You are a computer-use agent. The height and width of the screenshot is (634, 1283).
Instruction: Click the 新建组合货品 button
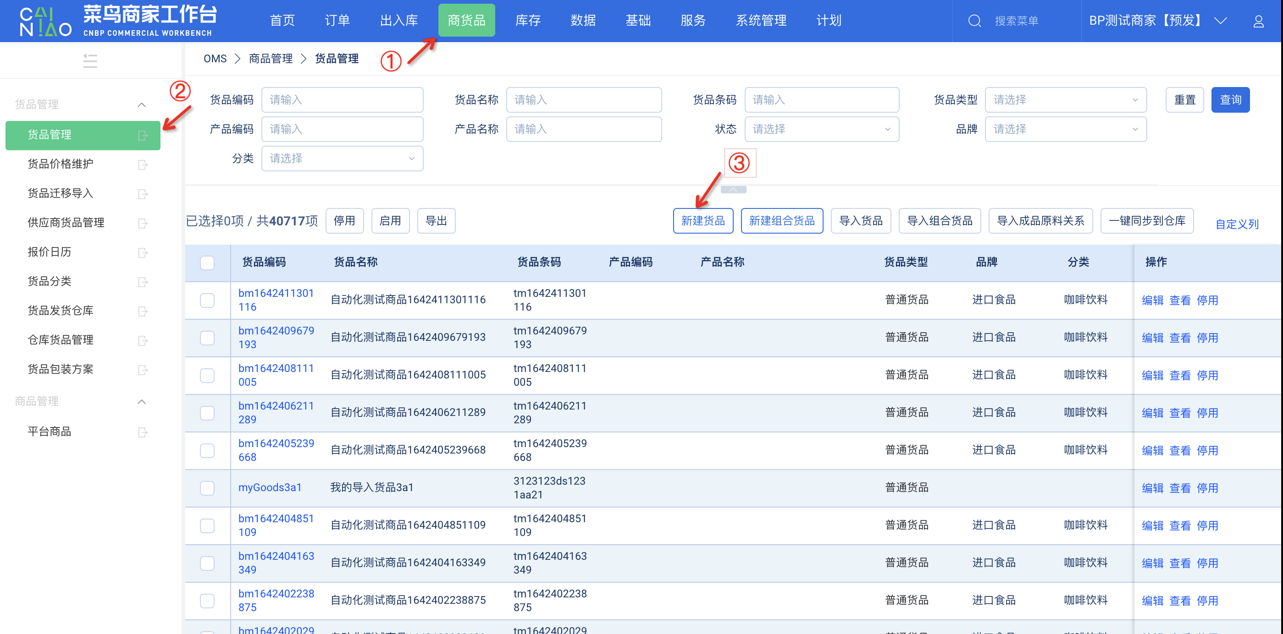pos(781,221)
